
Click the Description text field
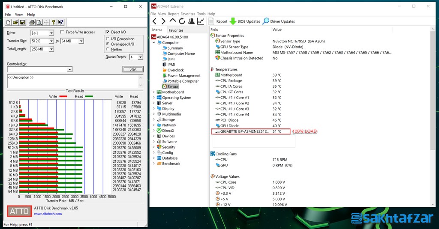[x=75, y=81]
